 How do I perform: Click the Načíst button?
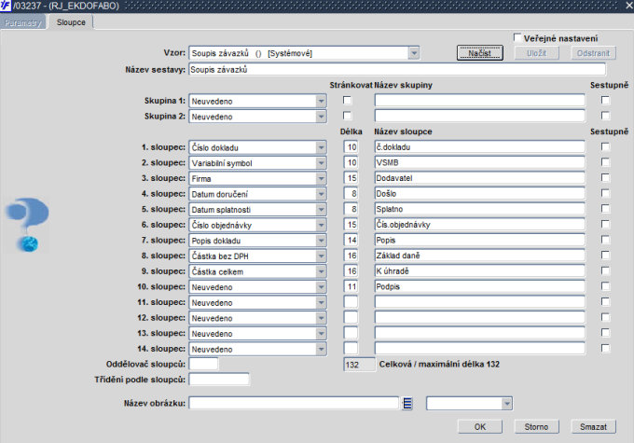click(x=480, y=53)
